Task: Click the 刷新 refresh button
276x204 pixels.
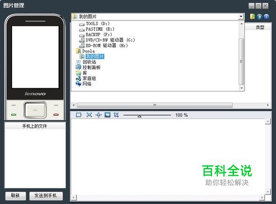Action: [15, 196]
